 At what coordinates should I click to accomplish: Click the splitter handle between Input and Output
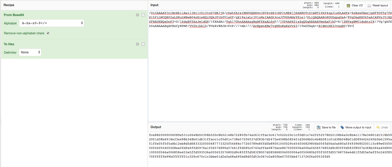coord(270,122)
